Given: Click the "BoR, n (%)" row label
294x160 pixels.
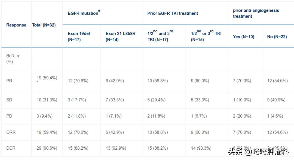Looking at the screenshot, I should coord(13,59).
